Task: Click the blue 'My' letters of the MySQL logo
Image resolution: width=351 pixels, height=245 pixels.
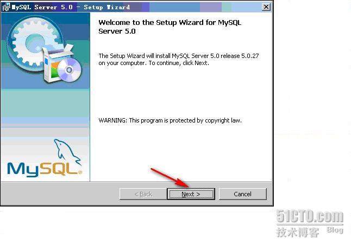Action: tap(23, 169)
